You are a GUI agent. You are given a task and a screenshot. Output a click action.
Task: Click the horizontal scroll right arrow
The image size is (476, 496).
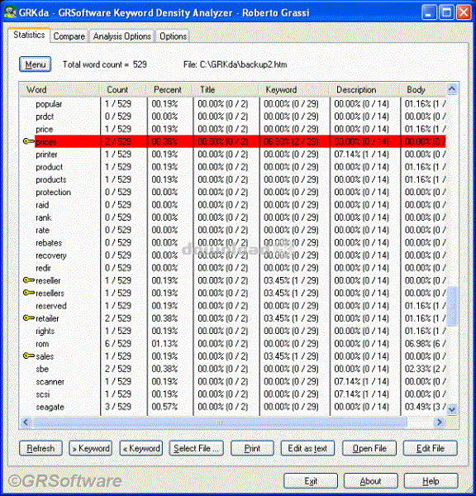pos(440,422)
